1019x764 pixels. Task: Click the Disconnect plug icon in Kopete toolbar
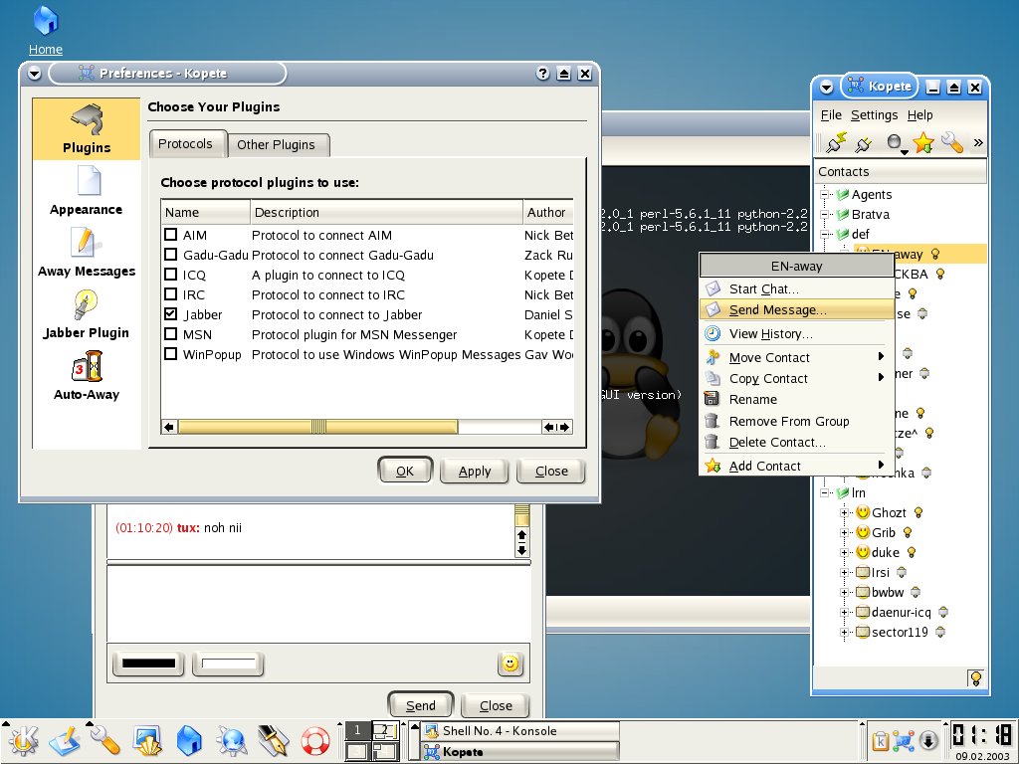pos(863,143)
